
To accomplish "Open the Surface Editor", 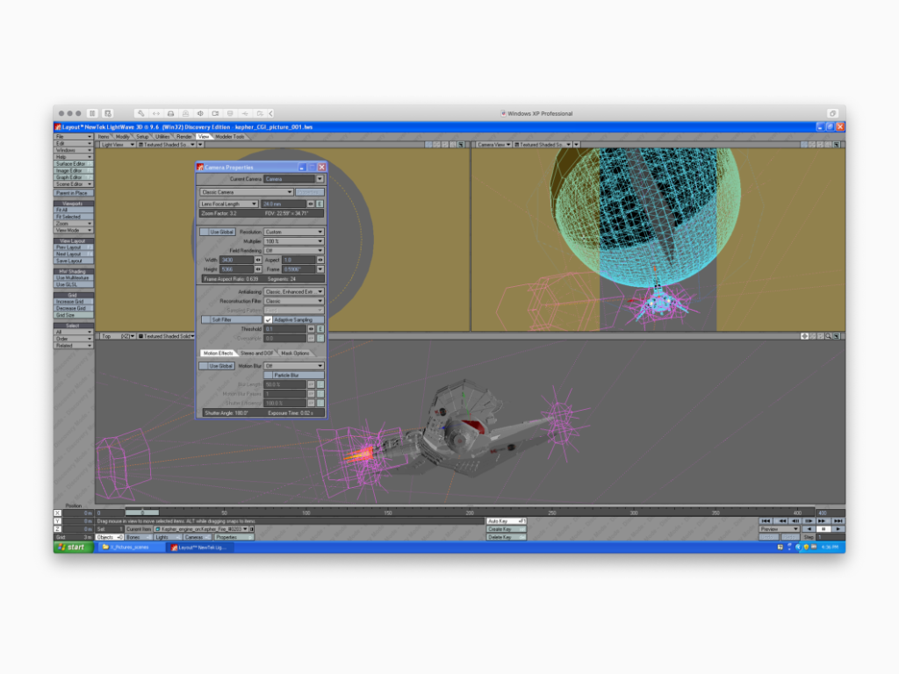I will click(x=74, y=164).
